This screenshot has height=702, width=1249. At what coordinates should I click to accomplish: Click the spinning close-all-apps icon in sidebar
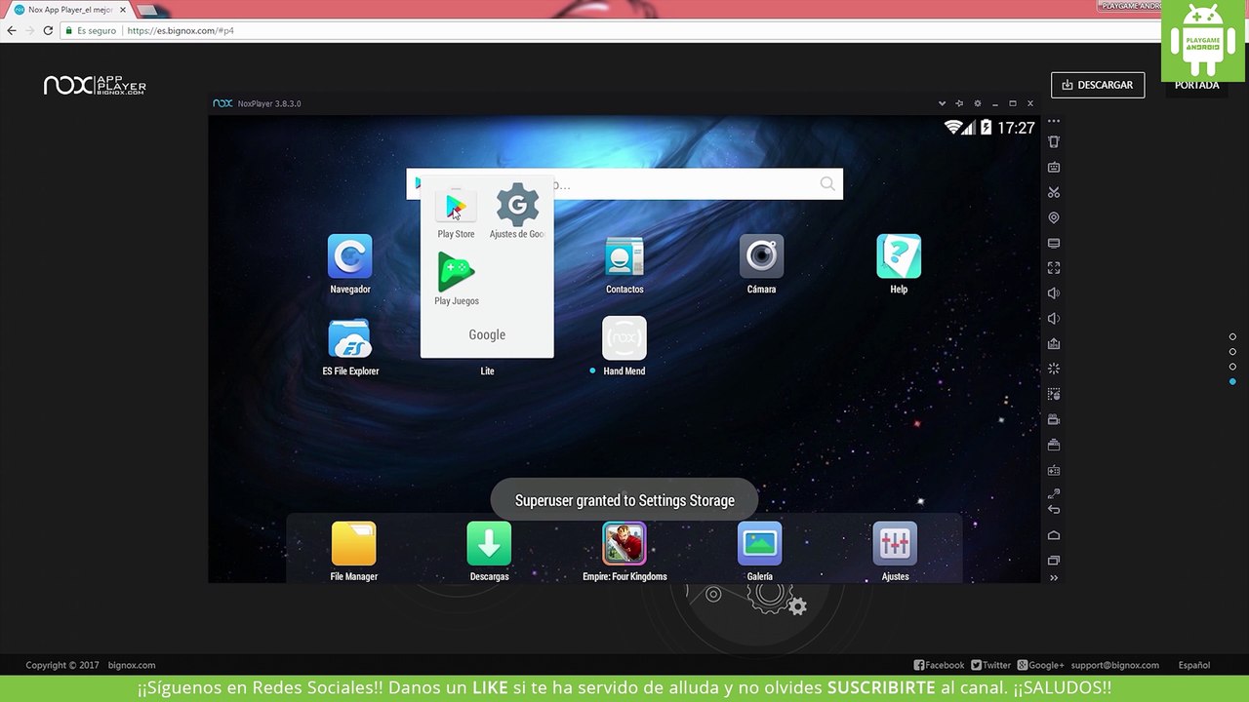click(1054, 370)
